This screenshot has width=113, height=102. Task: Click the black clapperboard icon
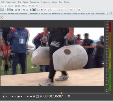pyautogui.click(x=12, y=10)
